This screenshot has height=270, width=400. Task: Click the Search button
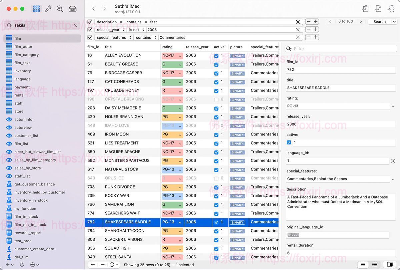[379, 22]
